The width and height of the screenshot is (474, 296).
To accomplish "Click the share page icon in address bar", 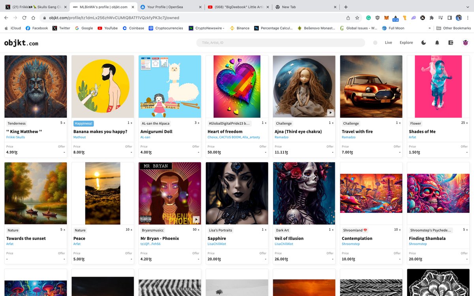I will 348,18.
